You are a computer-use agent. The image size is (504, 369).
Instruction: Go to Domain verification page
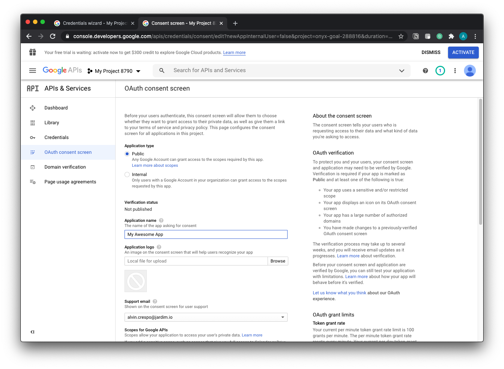tap(65, 167)
